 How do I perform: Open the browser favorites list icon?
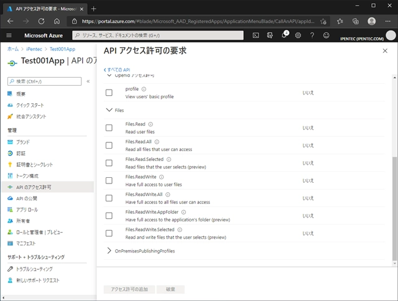340,21
